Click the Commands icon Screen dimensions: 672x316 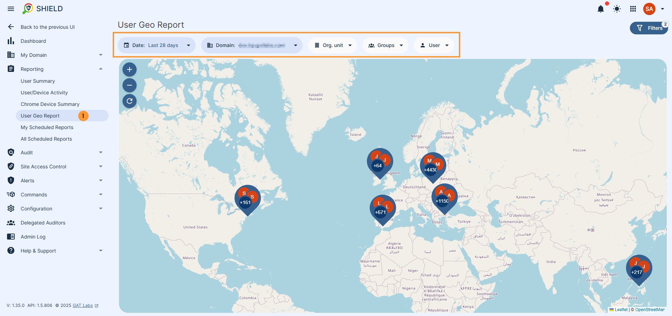(x=11, y=194)
